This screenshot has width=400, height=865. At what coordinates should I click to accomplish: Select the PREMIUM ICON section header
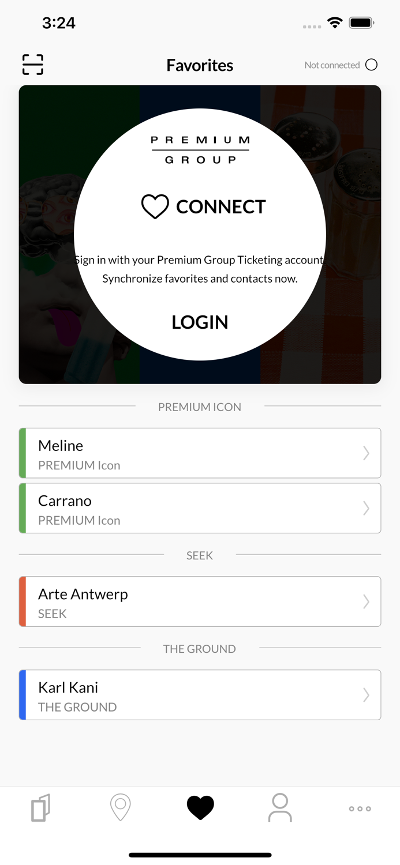click(200, 407)
